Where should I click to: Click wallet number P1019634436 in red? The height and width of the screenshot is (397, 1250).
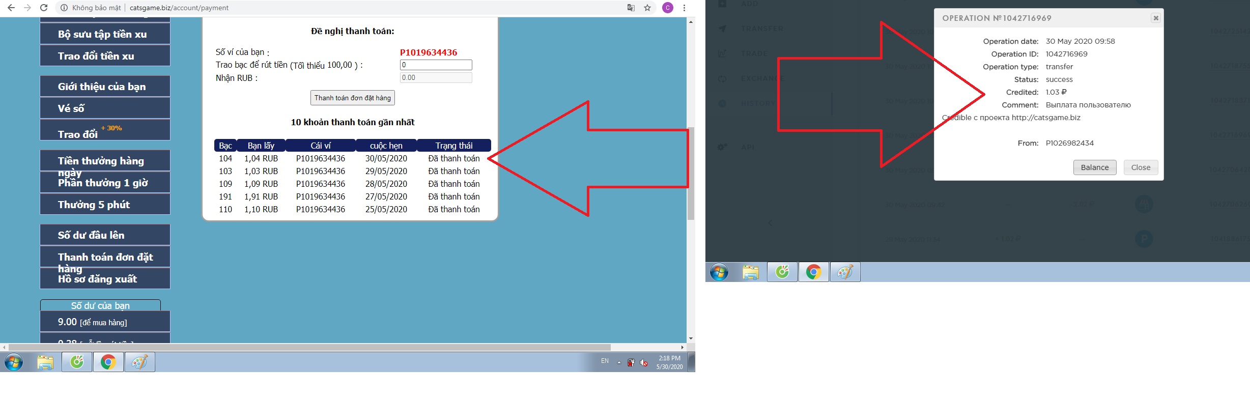point(429,52)
